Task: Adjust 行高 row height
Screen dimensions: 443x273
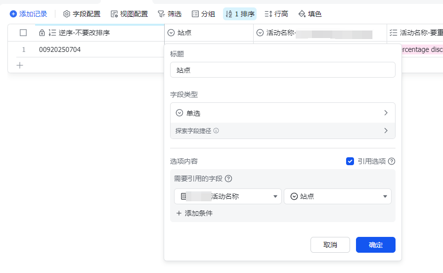Action: tap(276, 14)
